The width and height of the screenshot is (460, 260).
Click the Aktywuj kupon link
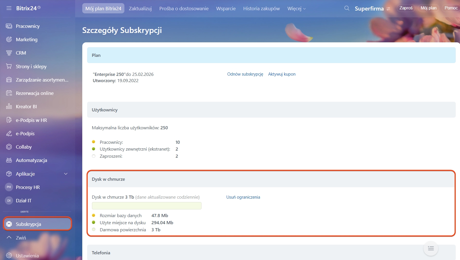(282, 74)
